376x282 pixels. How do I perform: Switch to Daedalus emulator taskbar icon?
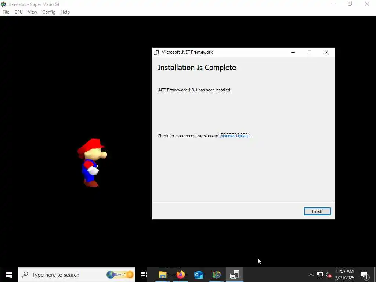pyautogui.click(x=217, y=275)
